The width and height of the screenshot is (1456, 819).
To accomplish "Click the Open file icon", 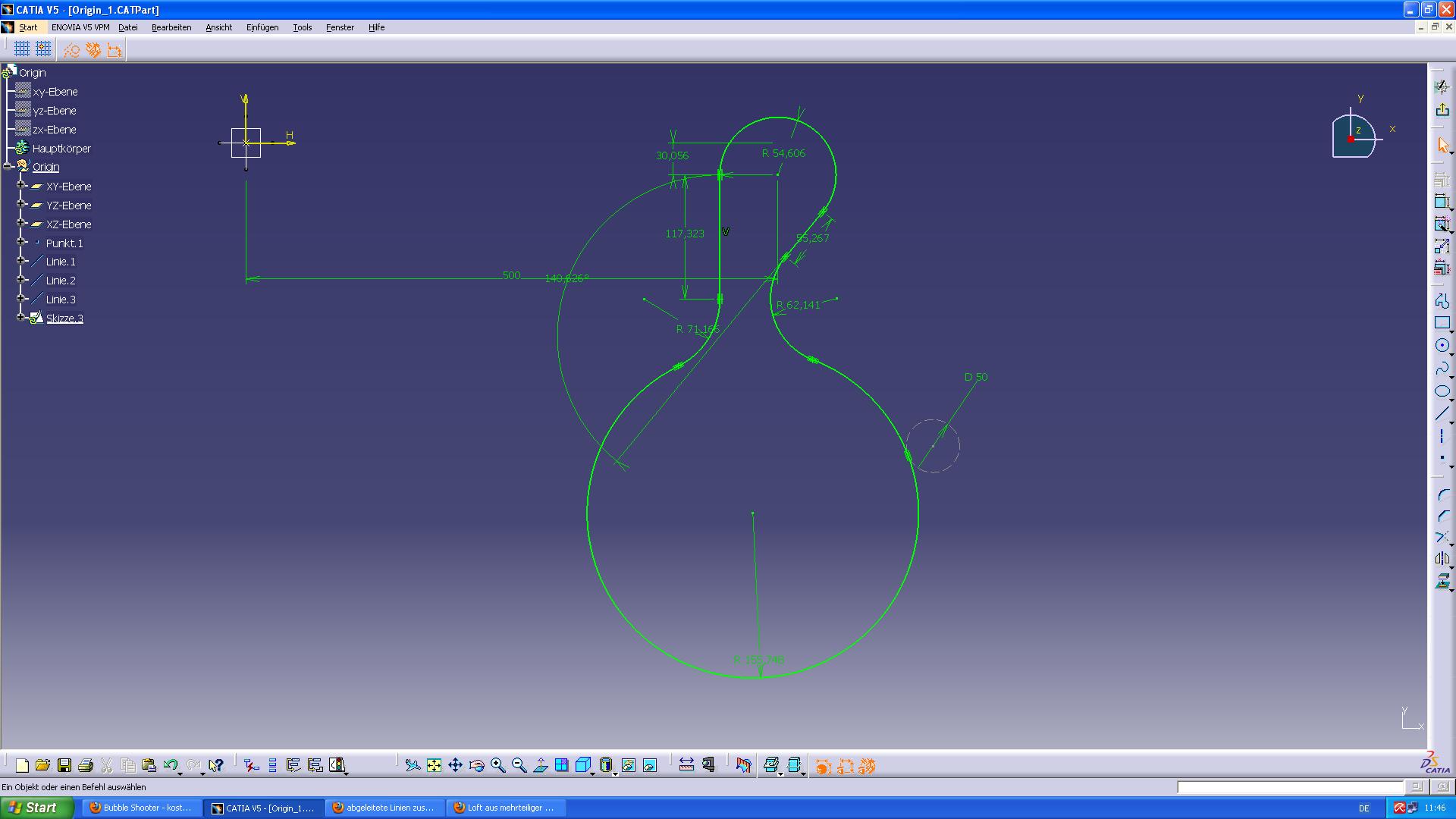I will [x=42, y=765].
